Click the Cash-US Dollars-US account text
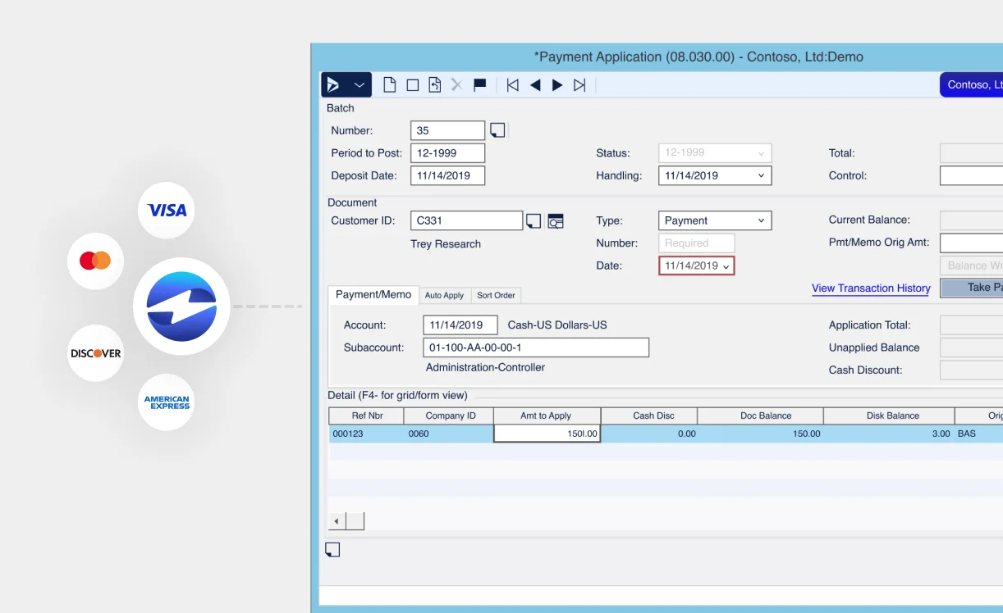This screenshot has height=613, width=1003. click(557, 325)
